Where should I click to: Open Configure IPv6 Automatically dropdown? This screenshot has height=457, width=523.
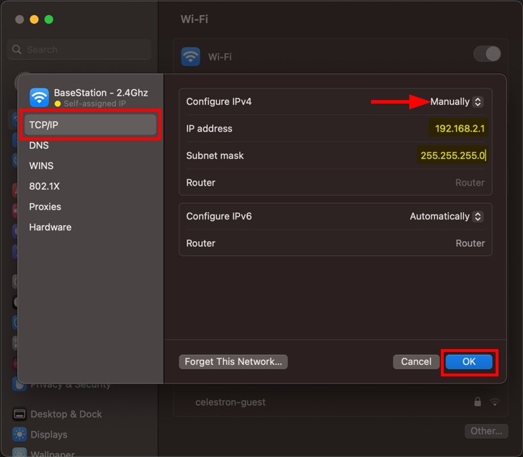[x=447, y=217]
